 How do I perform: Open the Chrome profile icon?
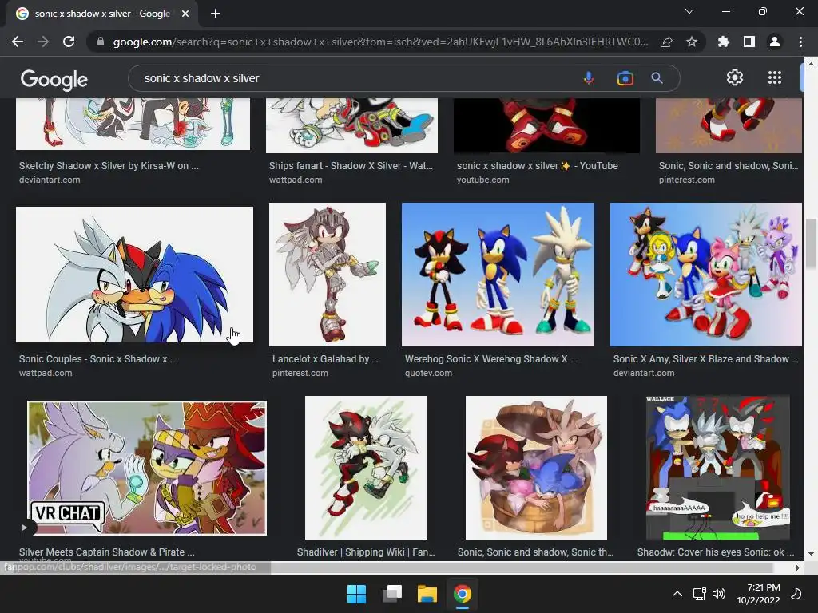coord(775,42)
